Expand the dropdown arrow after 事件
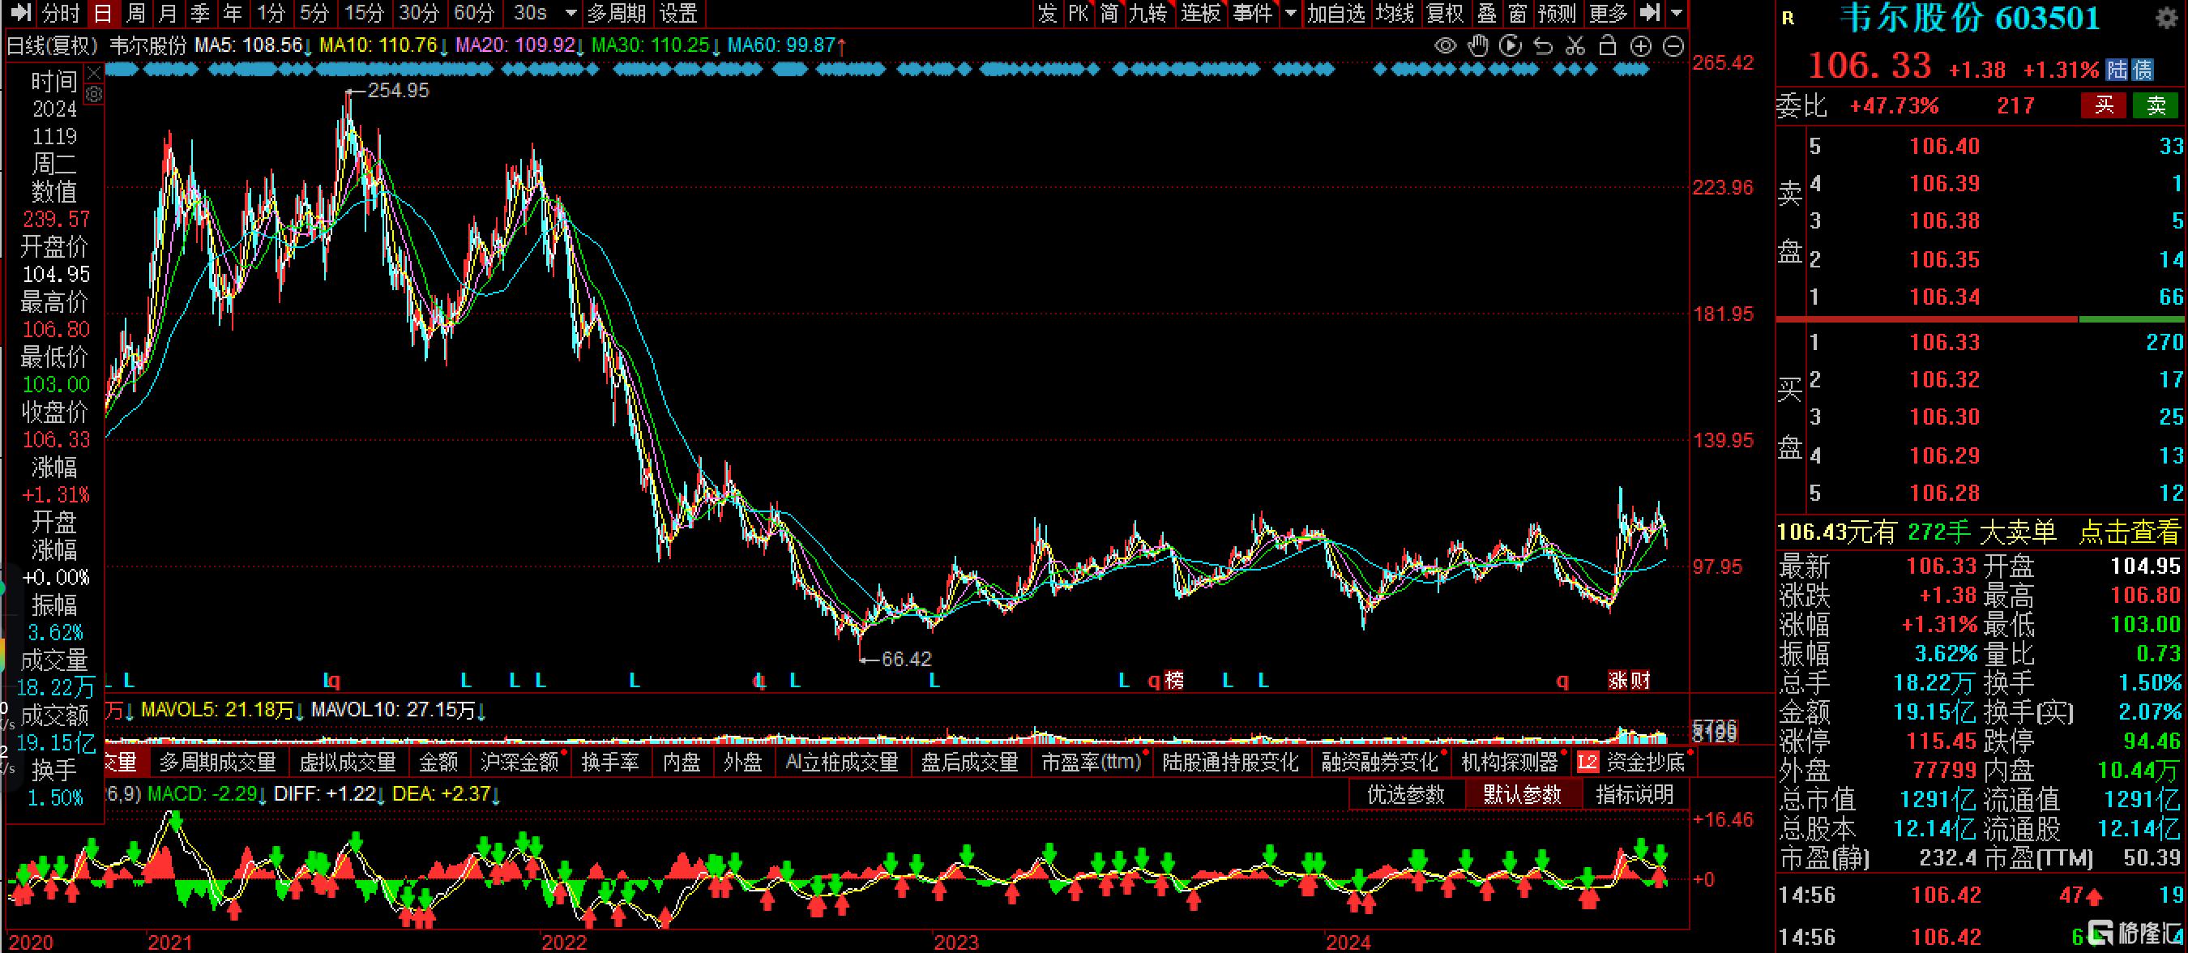Image resolution: width=2188 pixels, height=953 pixels. click(x=1291, y=13)
